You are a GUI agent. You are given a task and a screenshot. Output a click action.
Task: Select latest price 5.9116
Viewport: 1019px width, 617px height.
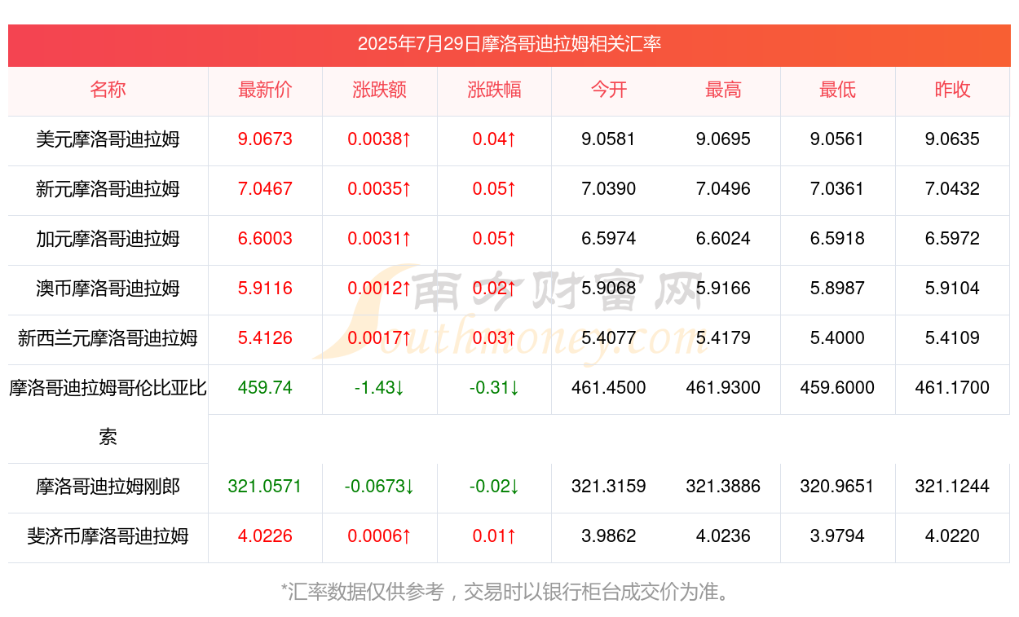[x=265, y=289]
